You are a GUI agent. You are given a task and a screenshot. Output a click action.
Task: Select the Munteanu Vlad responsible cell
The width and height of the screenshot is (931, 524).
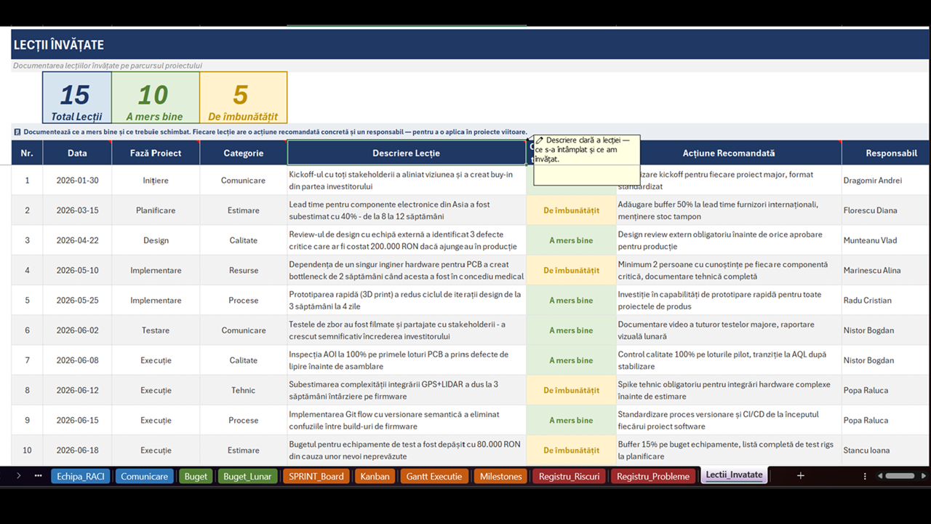click(886, 240)
